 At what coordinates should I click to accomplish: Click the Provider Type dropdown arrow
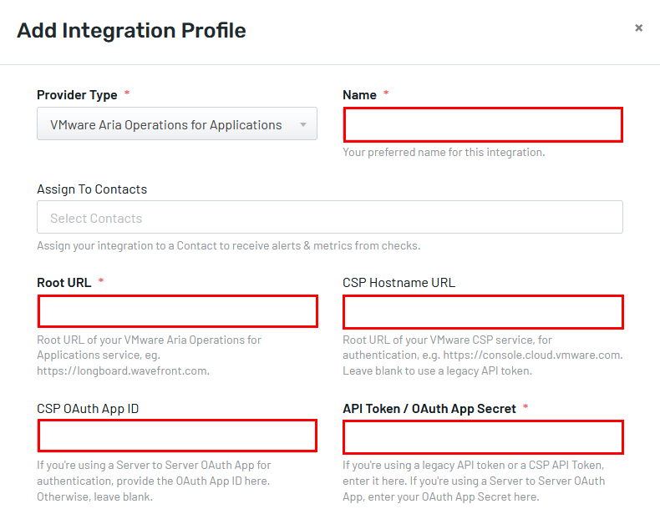click(x=303, y=124)
